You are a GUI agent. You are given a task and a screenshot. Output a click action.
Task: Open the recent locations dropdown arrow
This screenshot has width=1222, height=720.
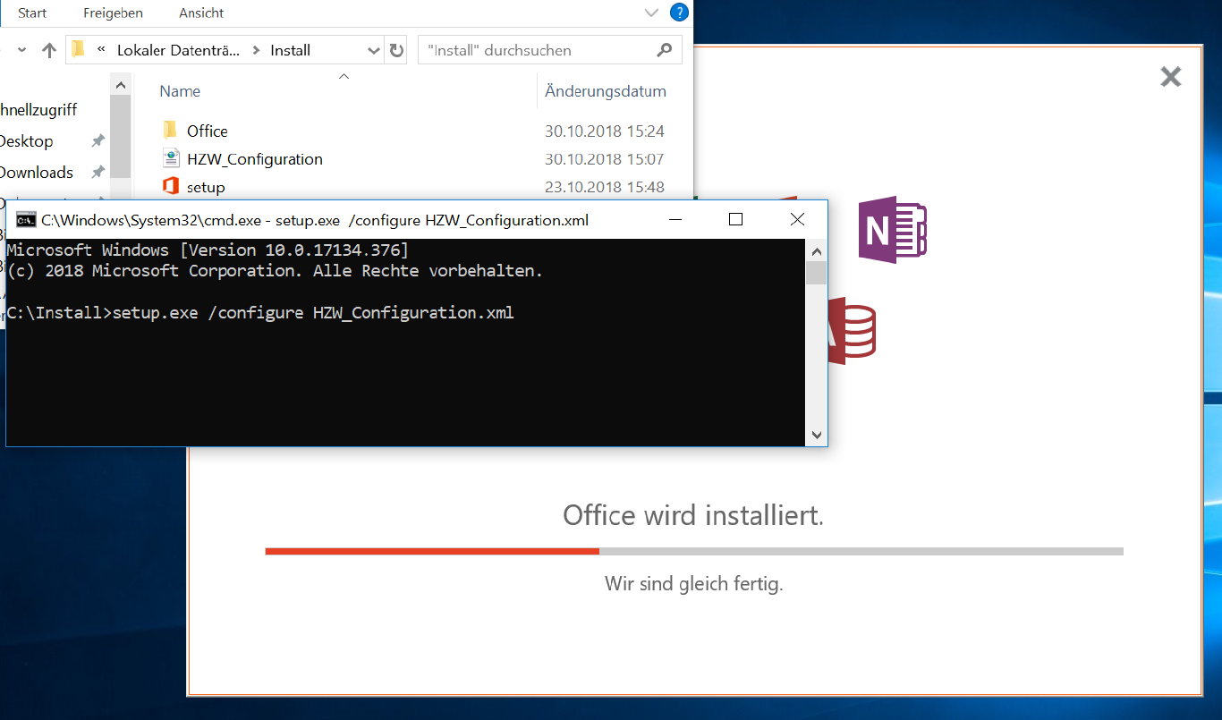pyautogui.click(x=22, y=51)
